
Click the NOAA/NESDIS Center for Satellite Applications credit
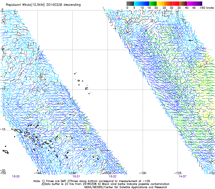[x=126, y=187]
